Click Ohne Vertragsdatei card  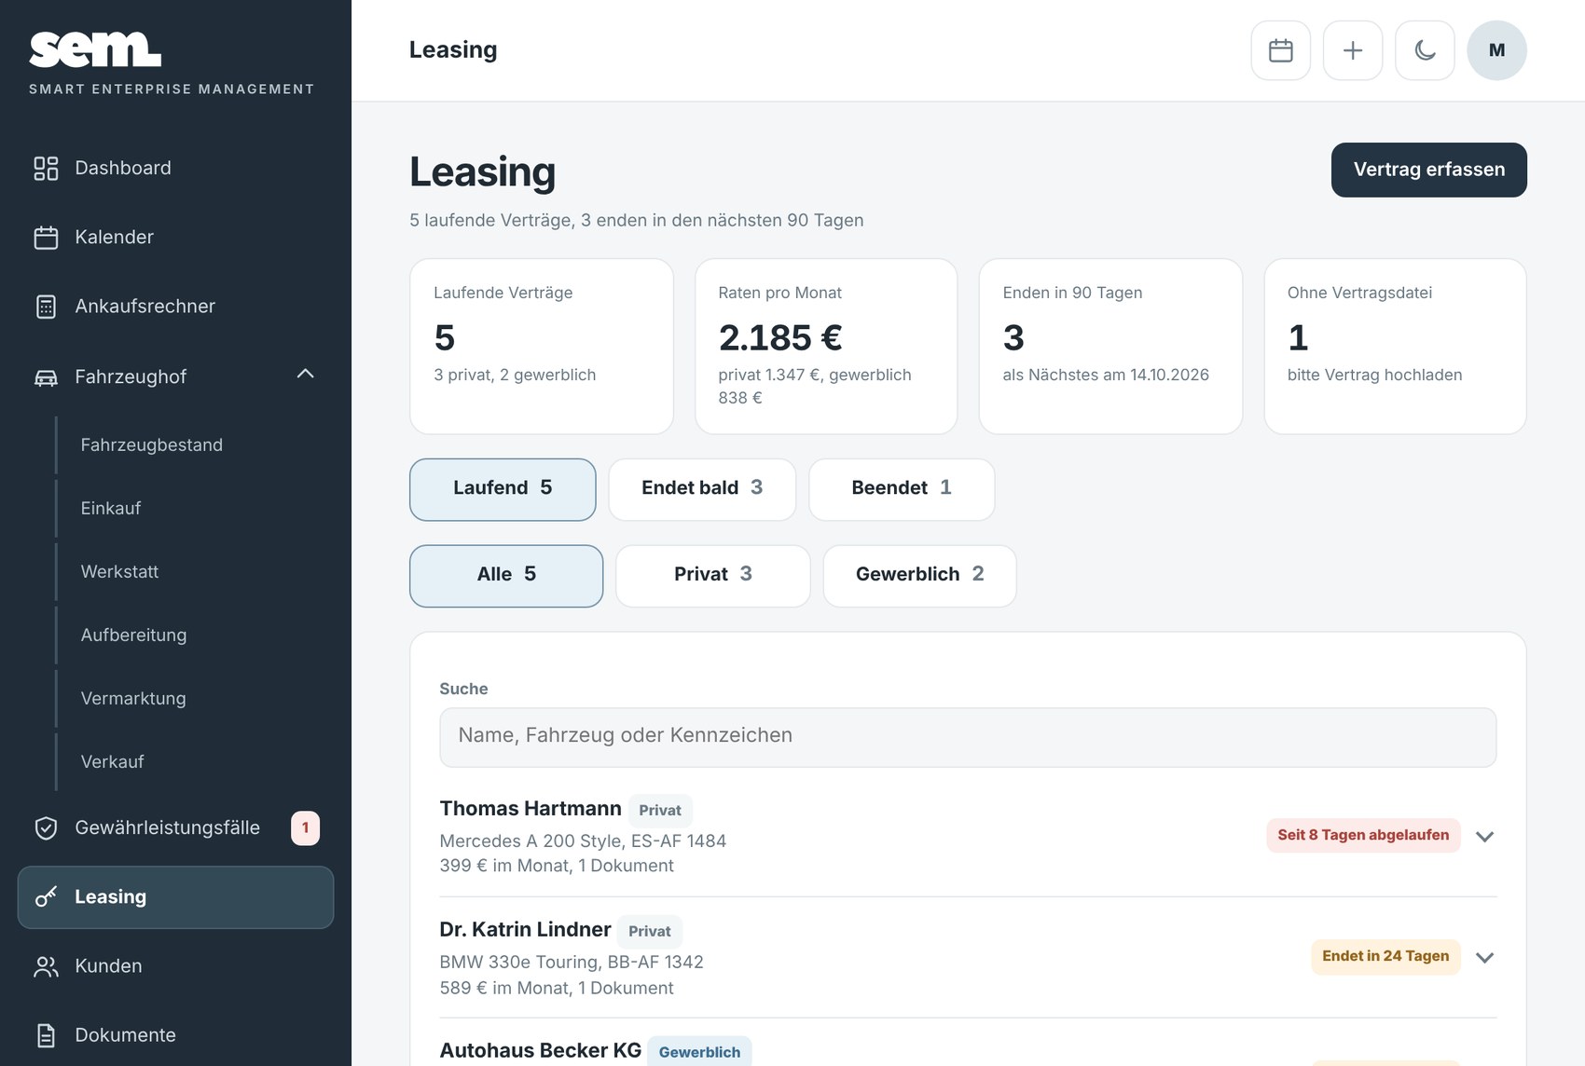[x=1395, y=347]
